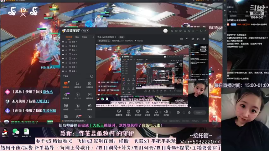
Task: Add 多媒体 multimedia source
Action: click(x=147, y=113)
